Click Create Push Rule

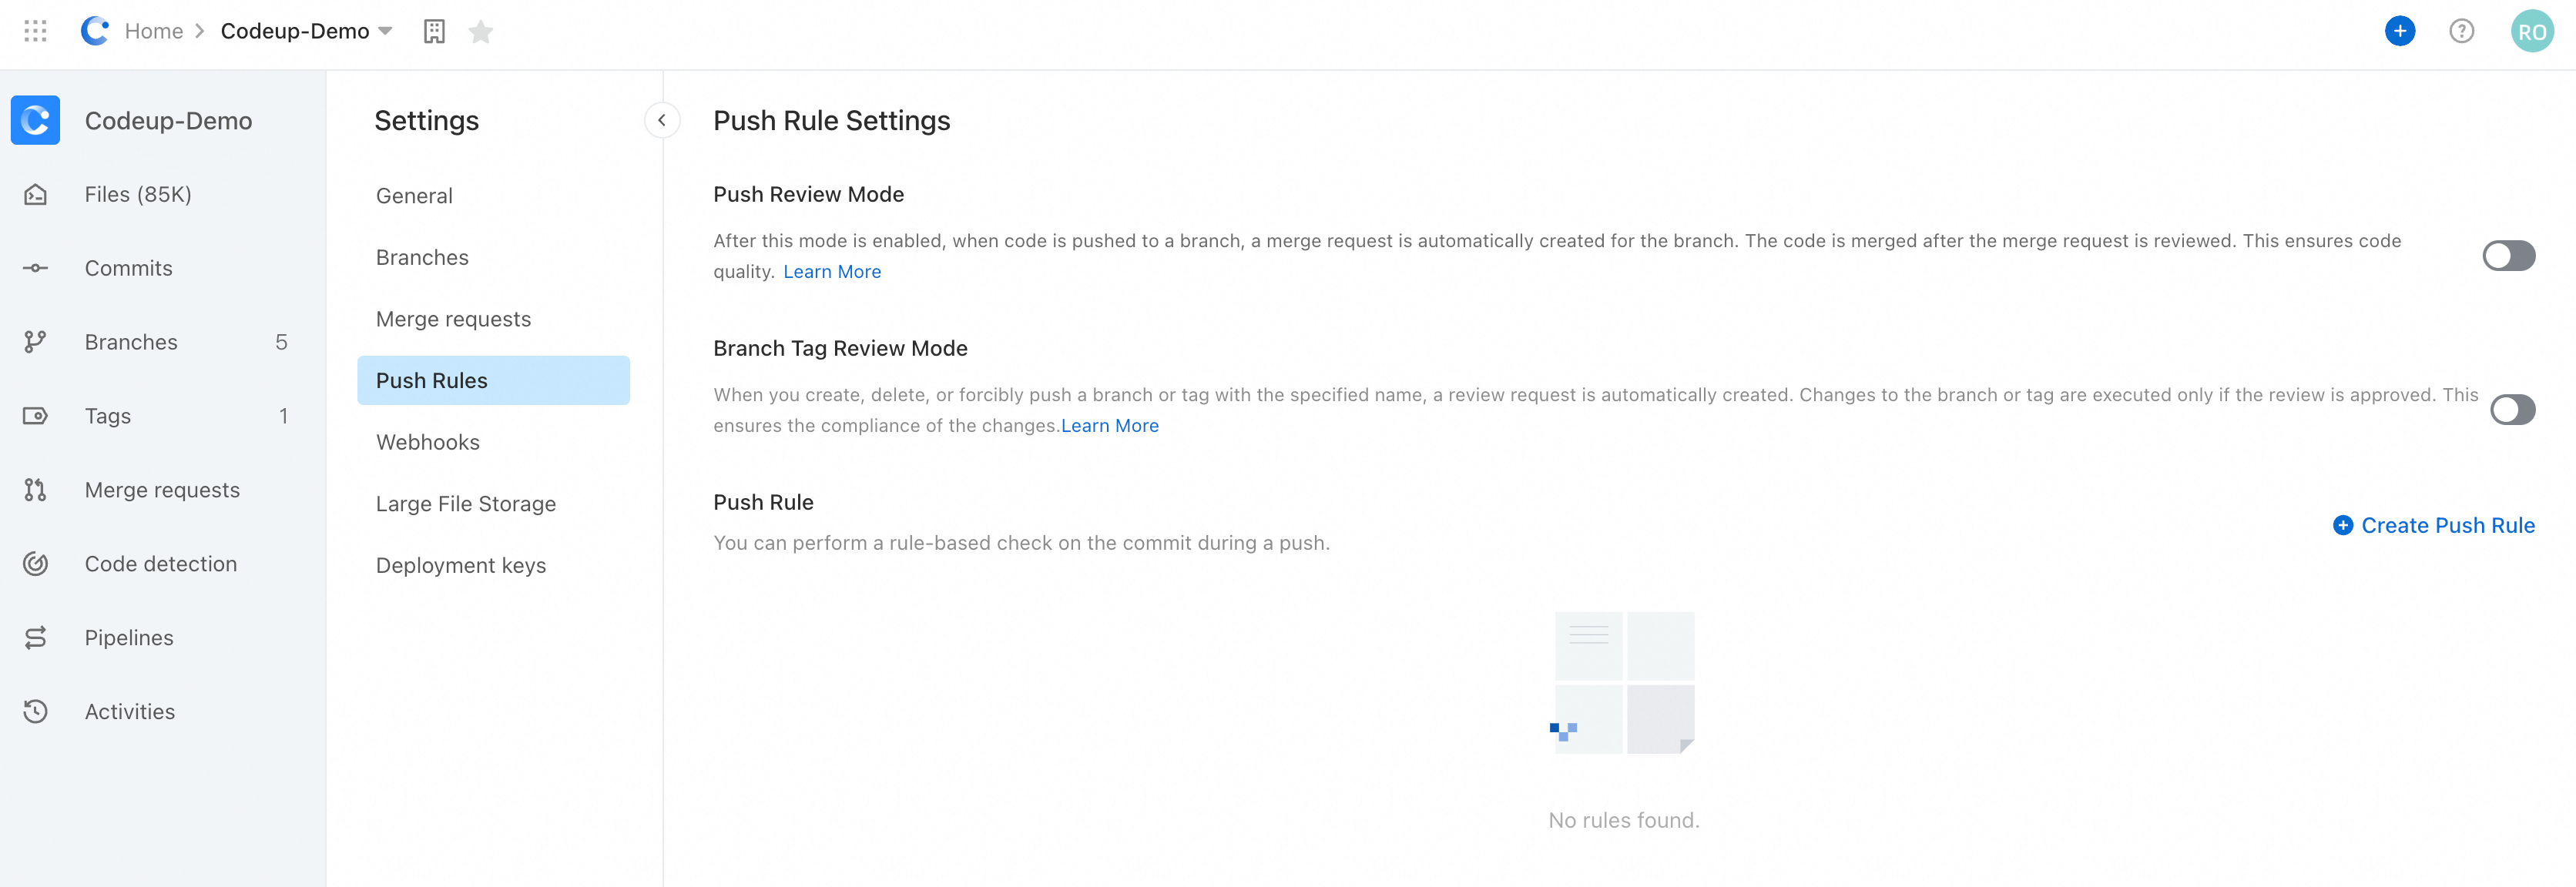pyautogui.click(x=2433, y=526)
